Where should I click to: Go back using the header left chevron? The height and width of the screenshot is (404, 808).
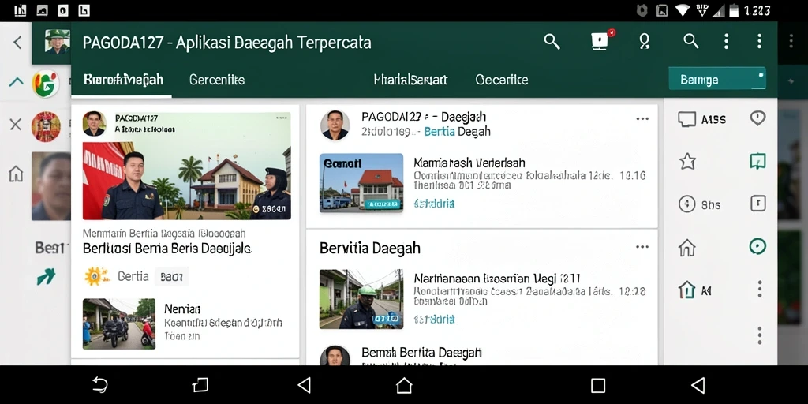17,43
